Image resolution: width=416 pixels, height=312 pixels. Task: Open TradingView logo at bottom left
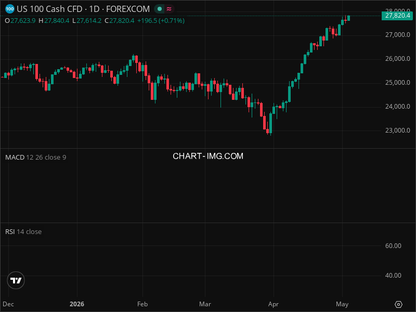click(x=16, y=280)
